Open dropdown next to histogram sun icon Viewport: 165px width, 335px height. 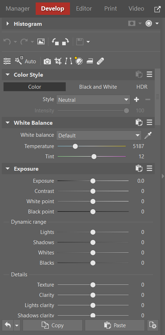pyautogui.click(x=157, y=24)
